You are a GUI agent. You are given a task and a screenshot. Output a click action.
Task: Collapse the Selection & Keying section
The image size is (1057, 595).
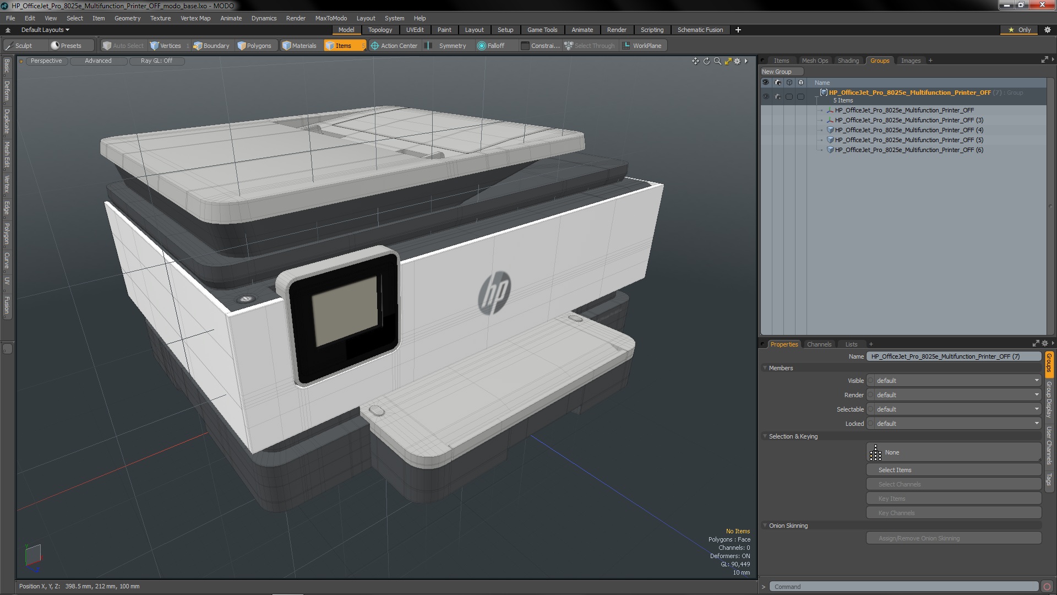pyautogui.click(x=765, y=436)
